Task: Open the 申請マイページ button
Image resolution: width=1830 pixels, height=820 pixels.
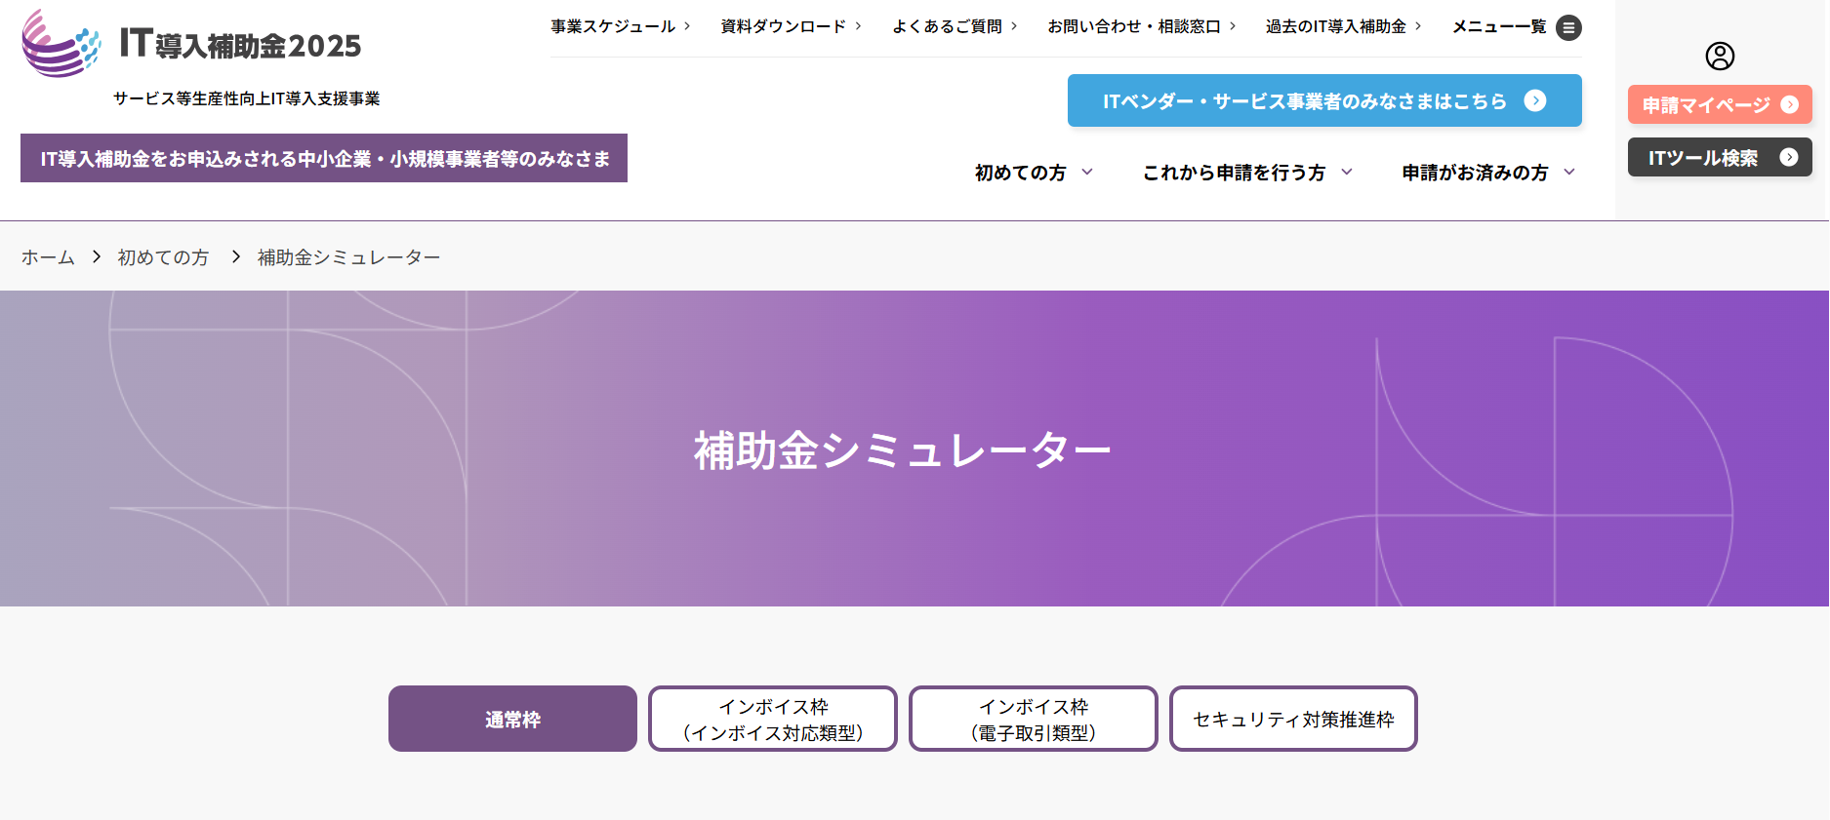Action: (1720, 104)
